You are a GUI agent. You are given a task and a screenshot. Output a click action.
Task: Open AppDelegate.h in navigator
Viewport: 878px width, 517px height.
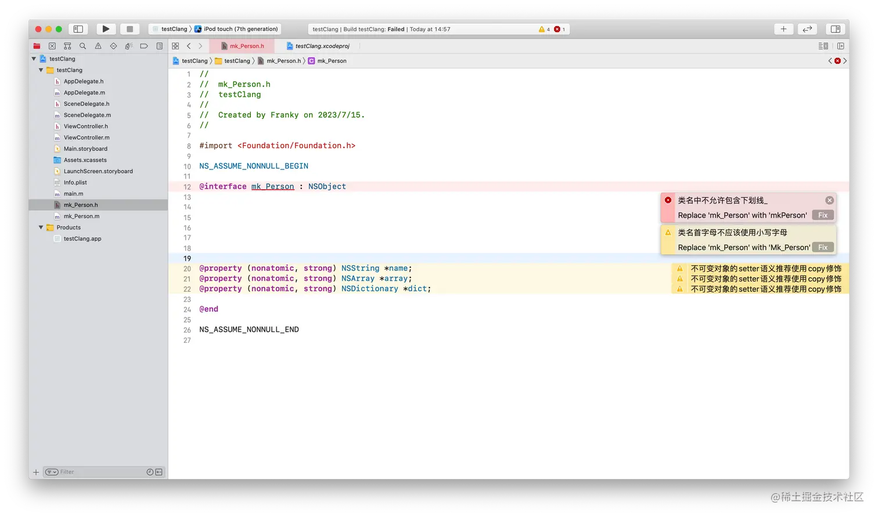[x=84, y=81]
